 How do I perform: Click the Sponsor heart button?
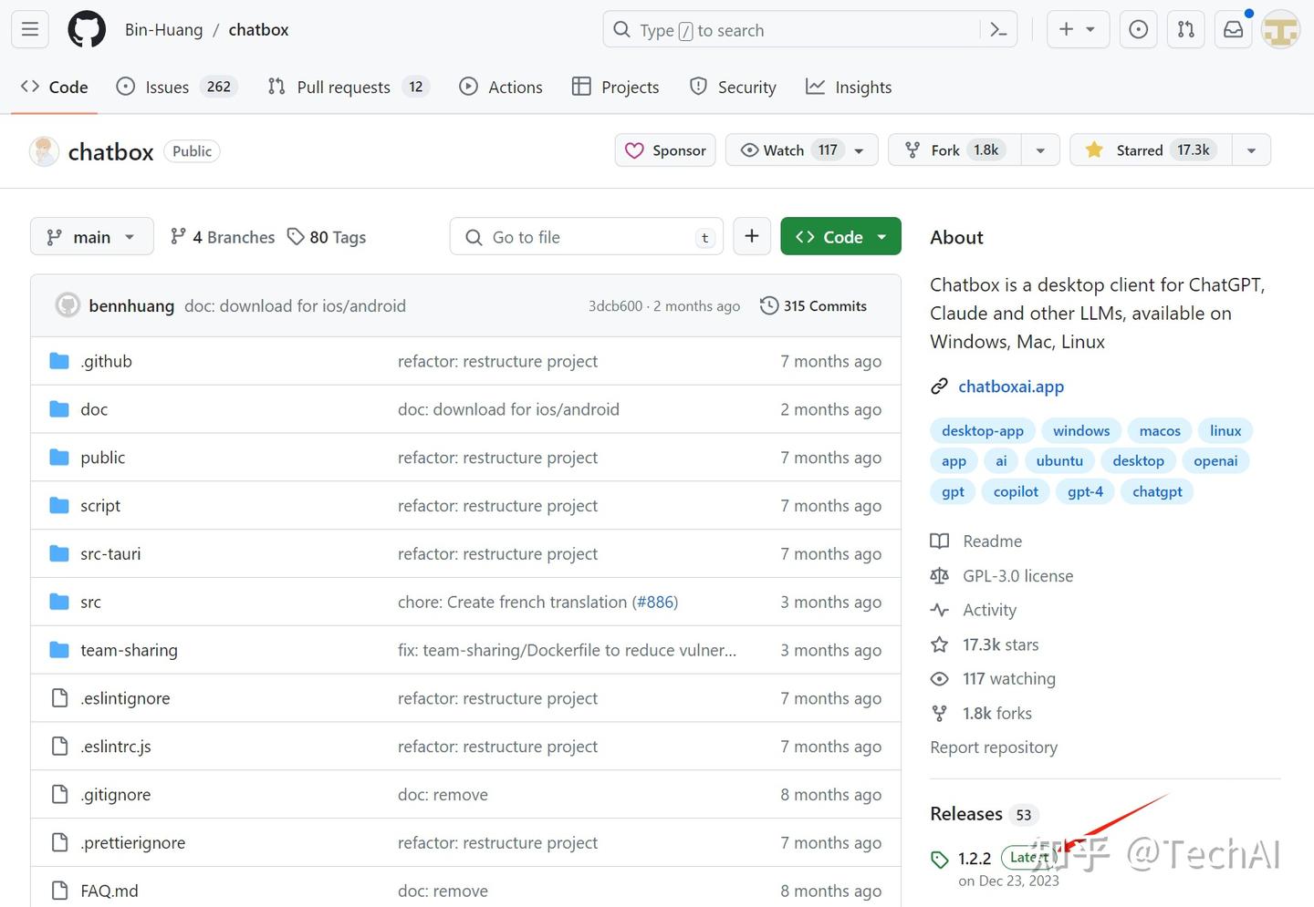pyautogui.click(x=665, y=150)
